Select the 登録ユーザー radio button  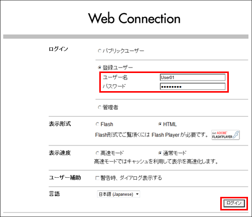(x=100, y=67)
